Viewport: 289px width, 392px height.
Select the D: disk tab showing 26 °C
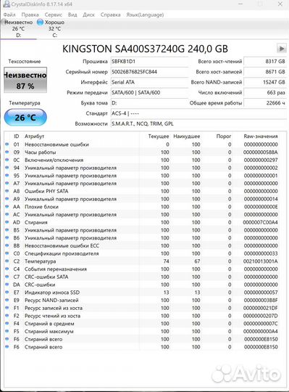click(x=18, y=29)
